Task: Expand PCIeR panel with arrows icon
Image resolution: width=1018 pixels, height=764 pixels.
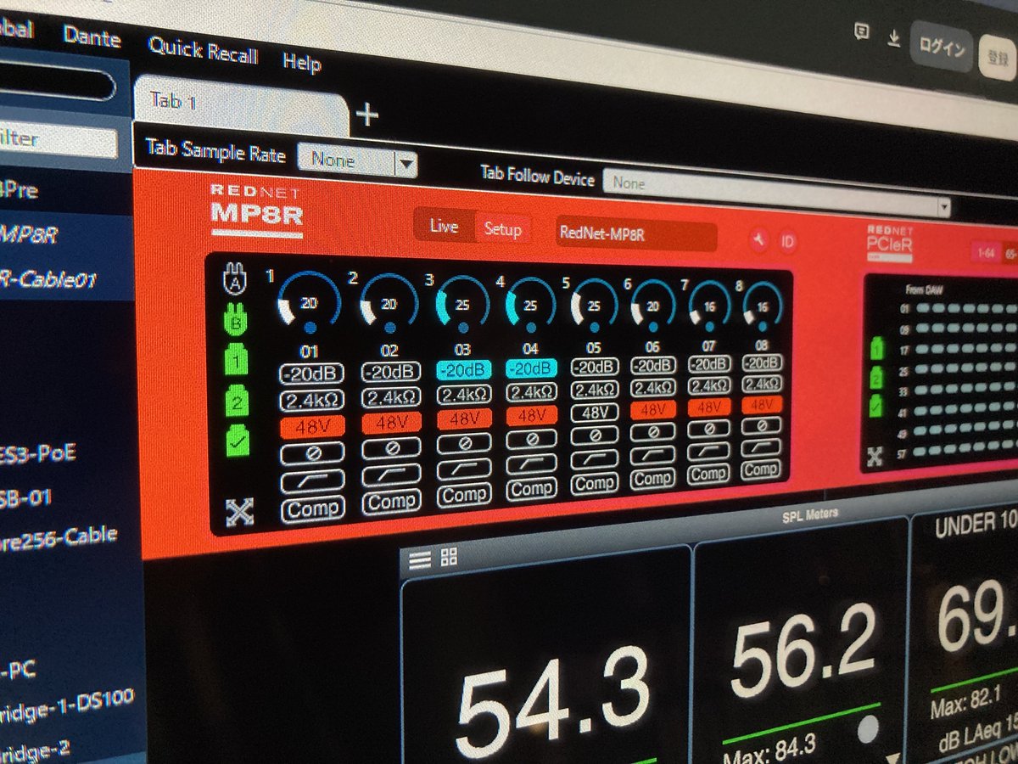Action: coord(875,457)
